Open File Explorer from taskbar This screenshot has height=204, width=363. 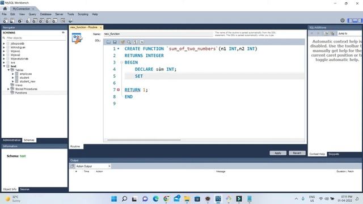coord(187,199)
